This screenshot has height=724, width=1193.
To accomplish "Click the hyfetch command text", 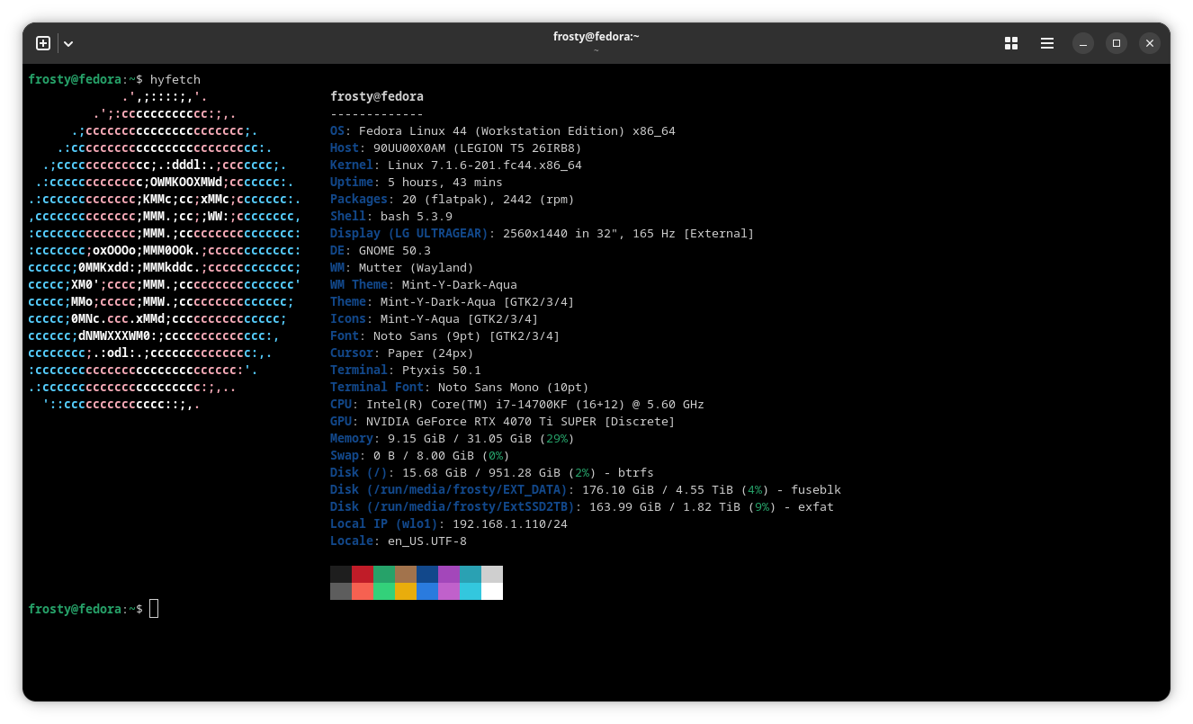I will (175, 79).
